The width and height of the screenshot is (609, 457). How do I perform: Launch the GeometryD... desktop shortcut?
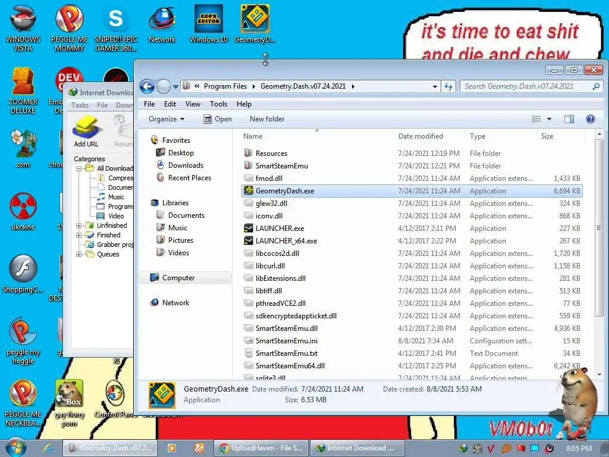(x=255, y=23)
